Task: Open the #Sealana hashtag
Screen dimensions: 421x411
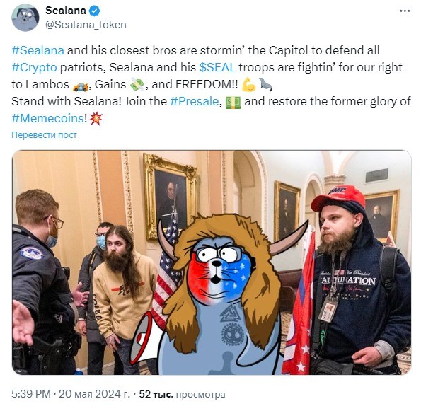Action: (x=38, y=50)
